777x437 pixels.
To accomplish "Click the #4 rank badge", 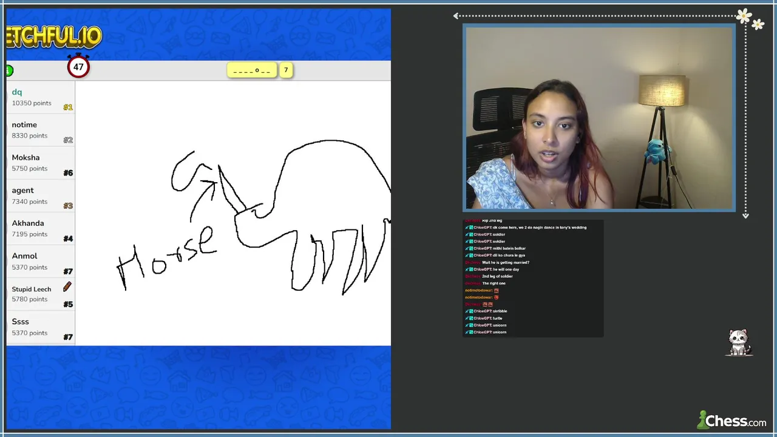I will point(68,239).
